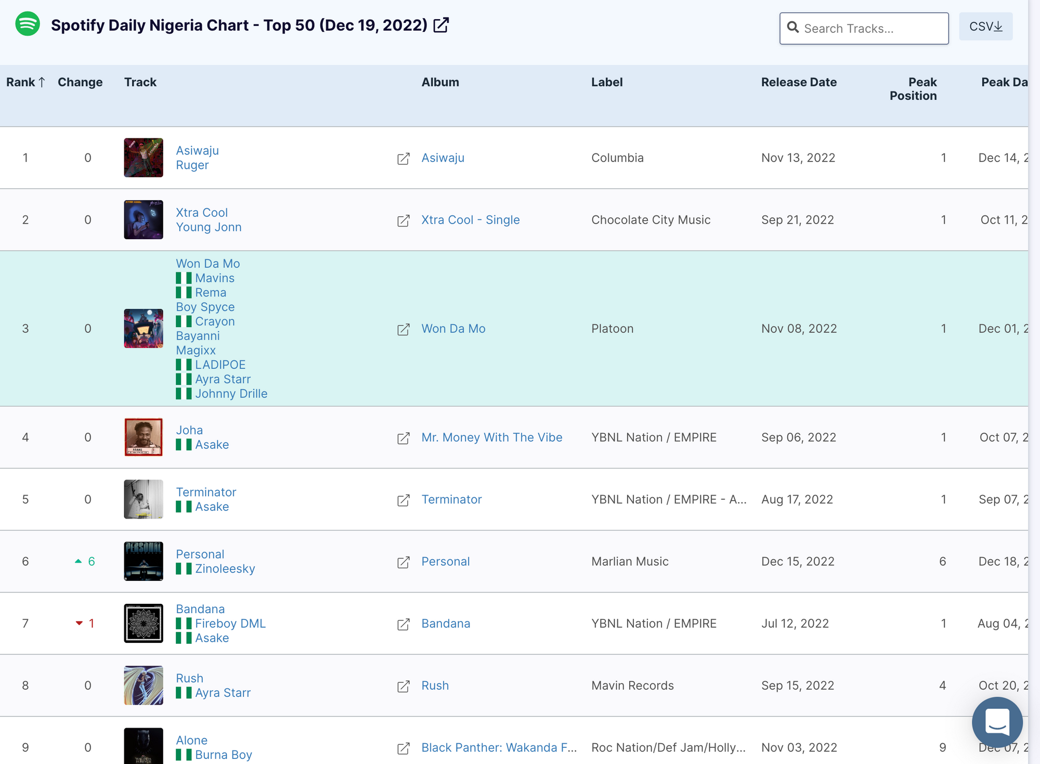The image size is (1040, 764).
Task: Click the green up 6 change indicator
Action: coord(85,561)
